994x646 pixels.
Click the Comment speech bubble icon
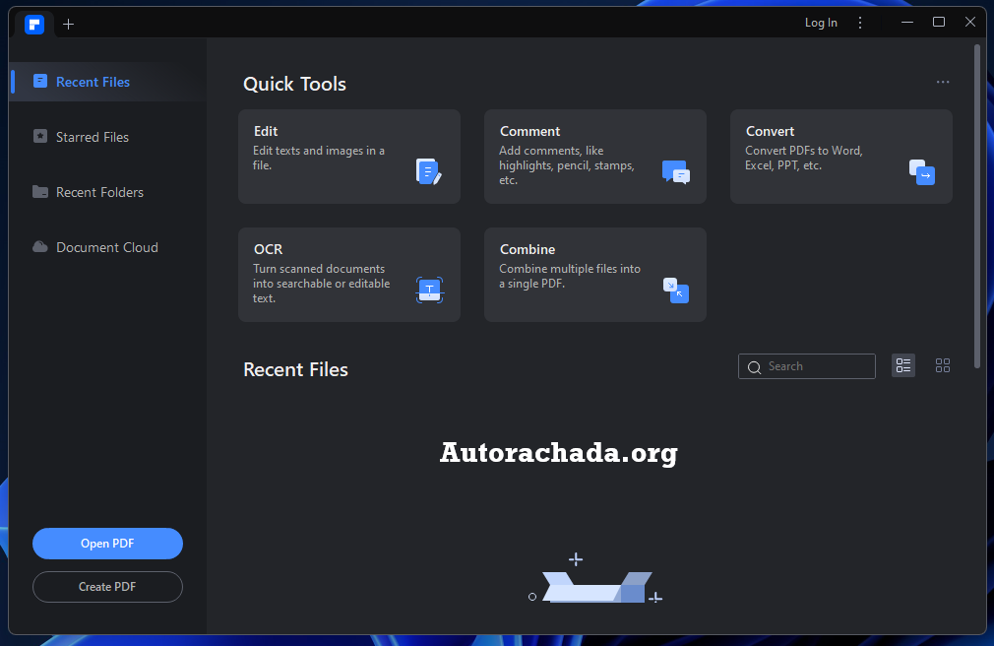tap(675, 171)
